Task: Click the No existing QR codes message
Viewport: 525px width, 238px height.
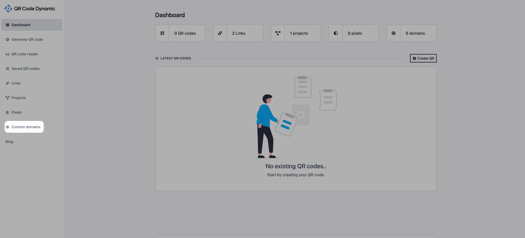Action: 296,166
